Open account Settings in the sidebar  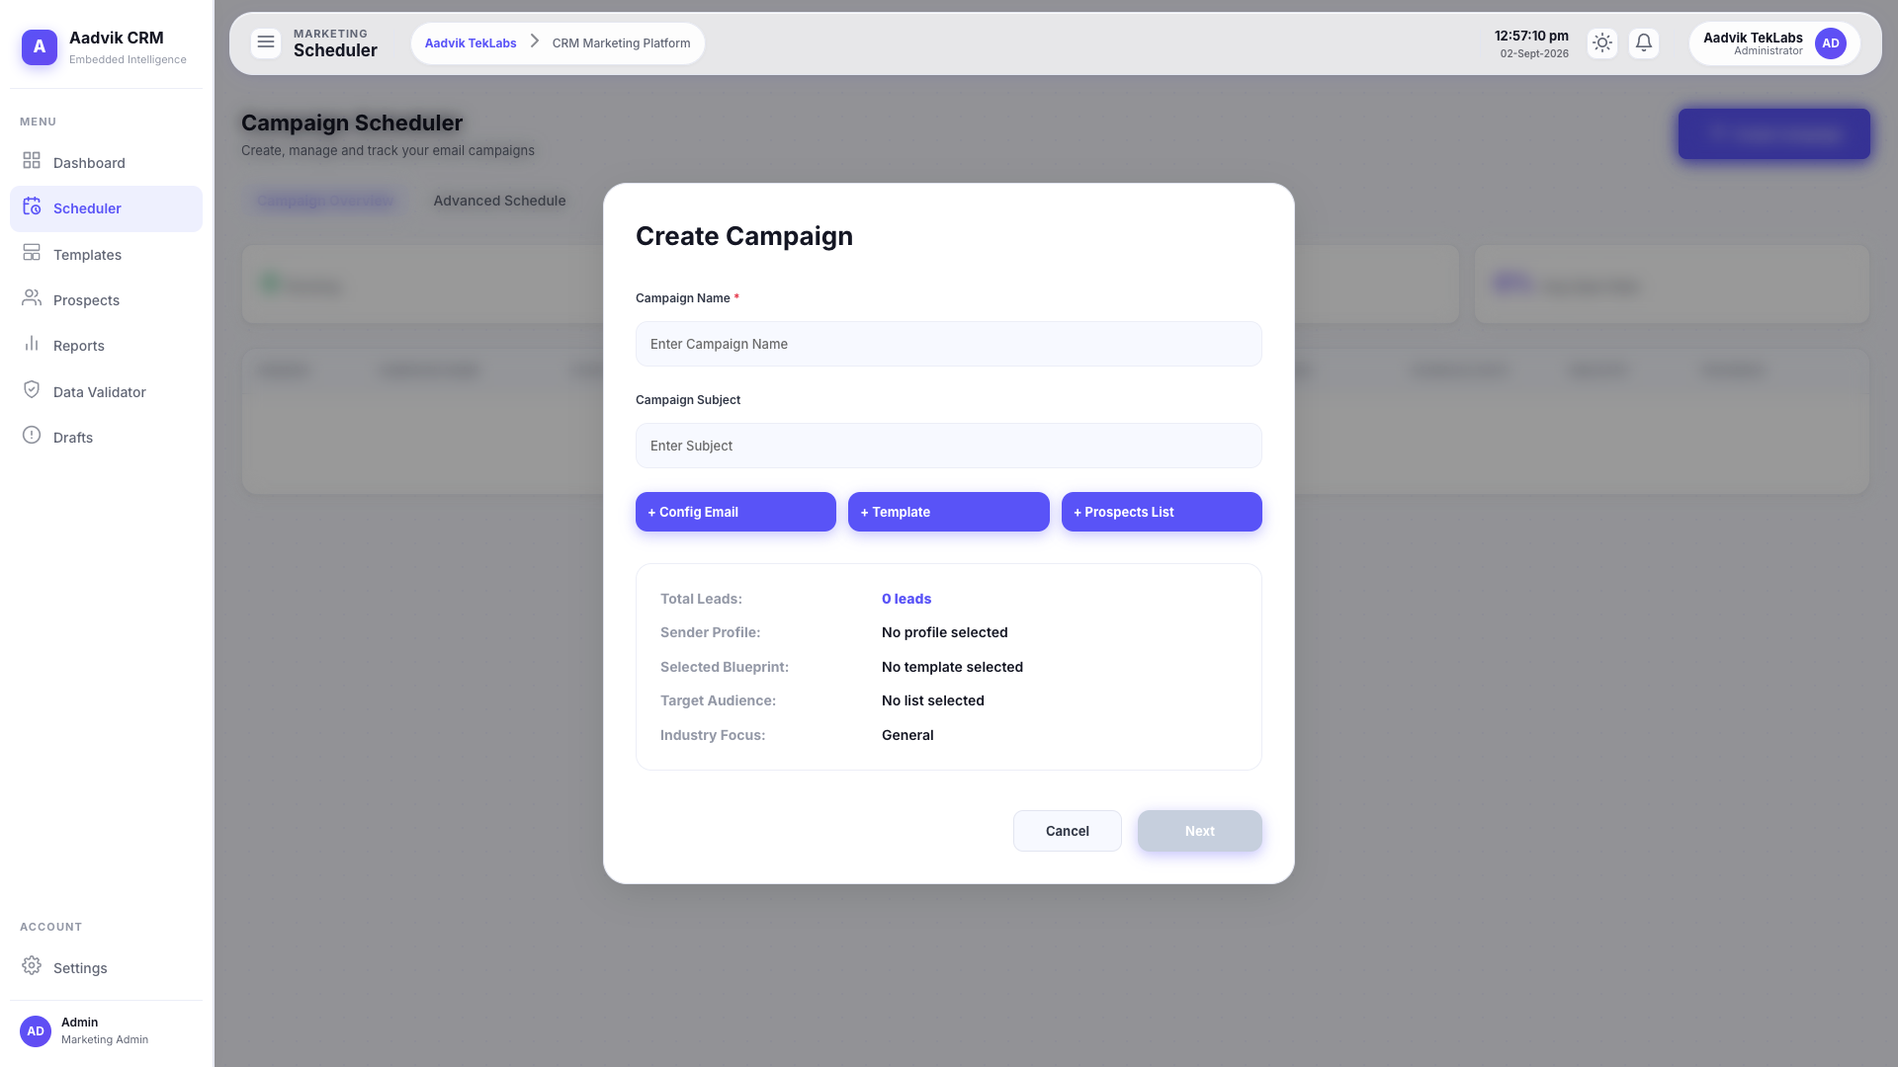click(x=106, y=968)
